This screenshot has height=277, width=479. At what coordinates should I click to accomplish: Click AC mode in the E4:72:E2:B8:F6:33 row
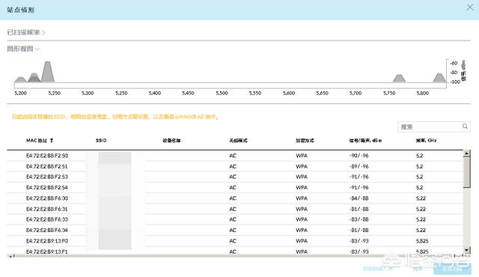click(233, 219)
